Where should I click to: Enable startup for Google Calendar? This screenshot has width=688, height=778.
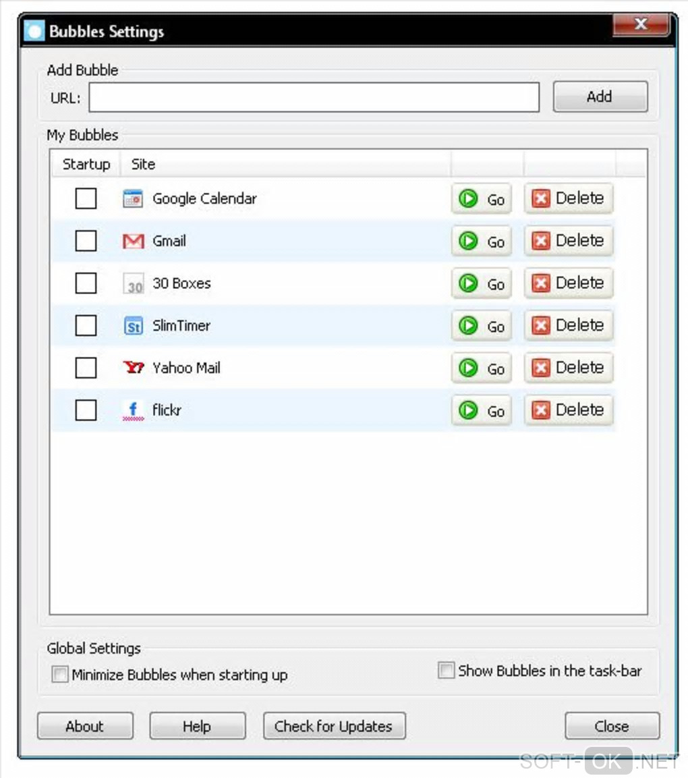click(86, 198)
